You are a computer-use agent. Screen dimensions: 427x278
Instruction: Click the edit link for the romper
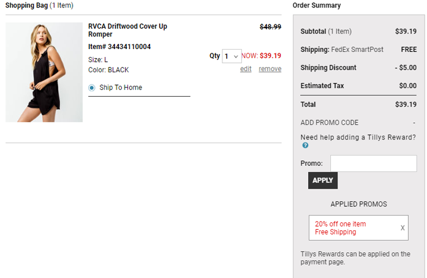(246, 69)
